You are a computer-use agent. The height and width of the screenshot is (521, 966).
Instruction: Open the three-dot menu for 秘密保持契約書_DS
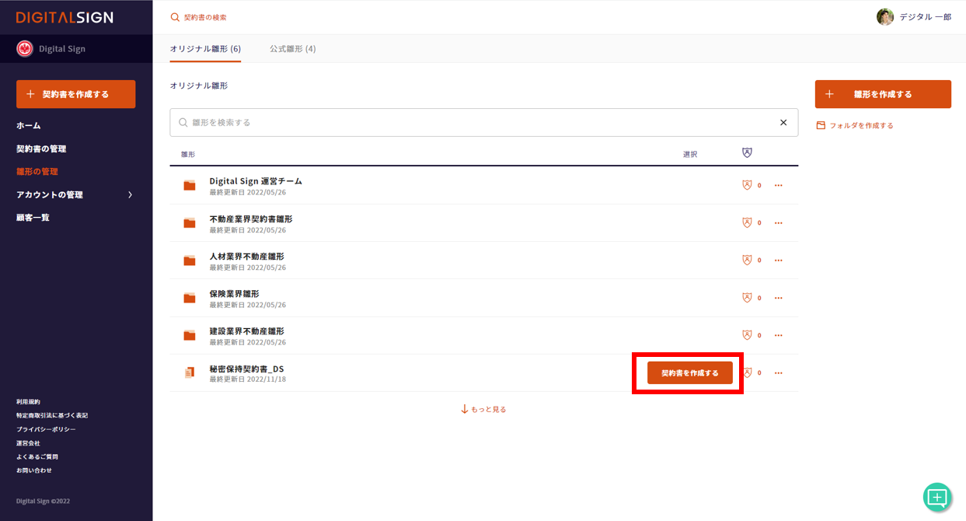(x=778, y=373)
